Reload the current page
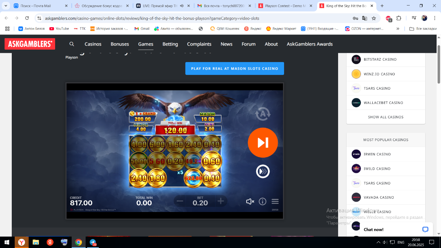Viewport: 441px width, 248px height. coord(27,18)
